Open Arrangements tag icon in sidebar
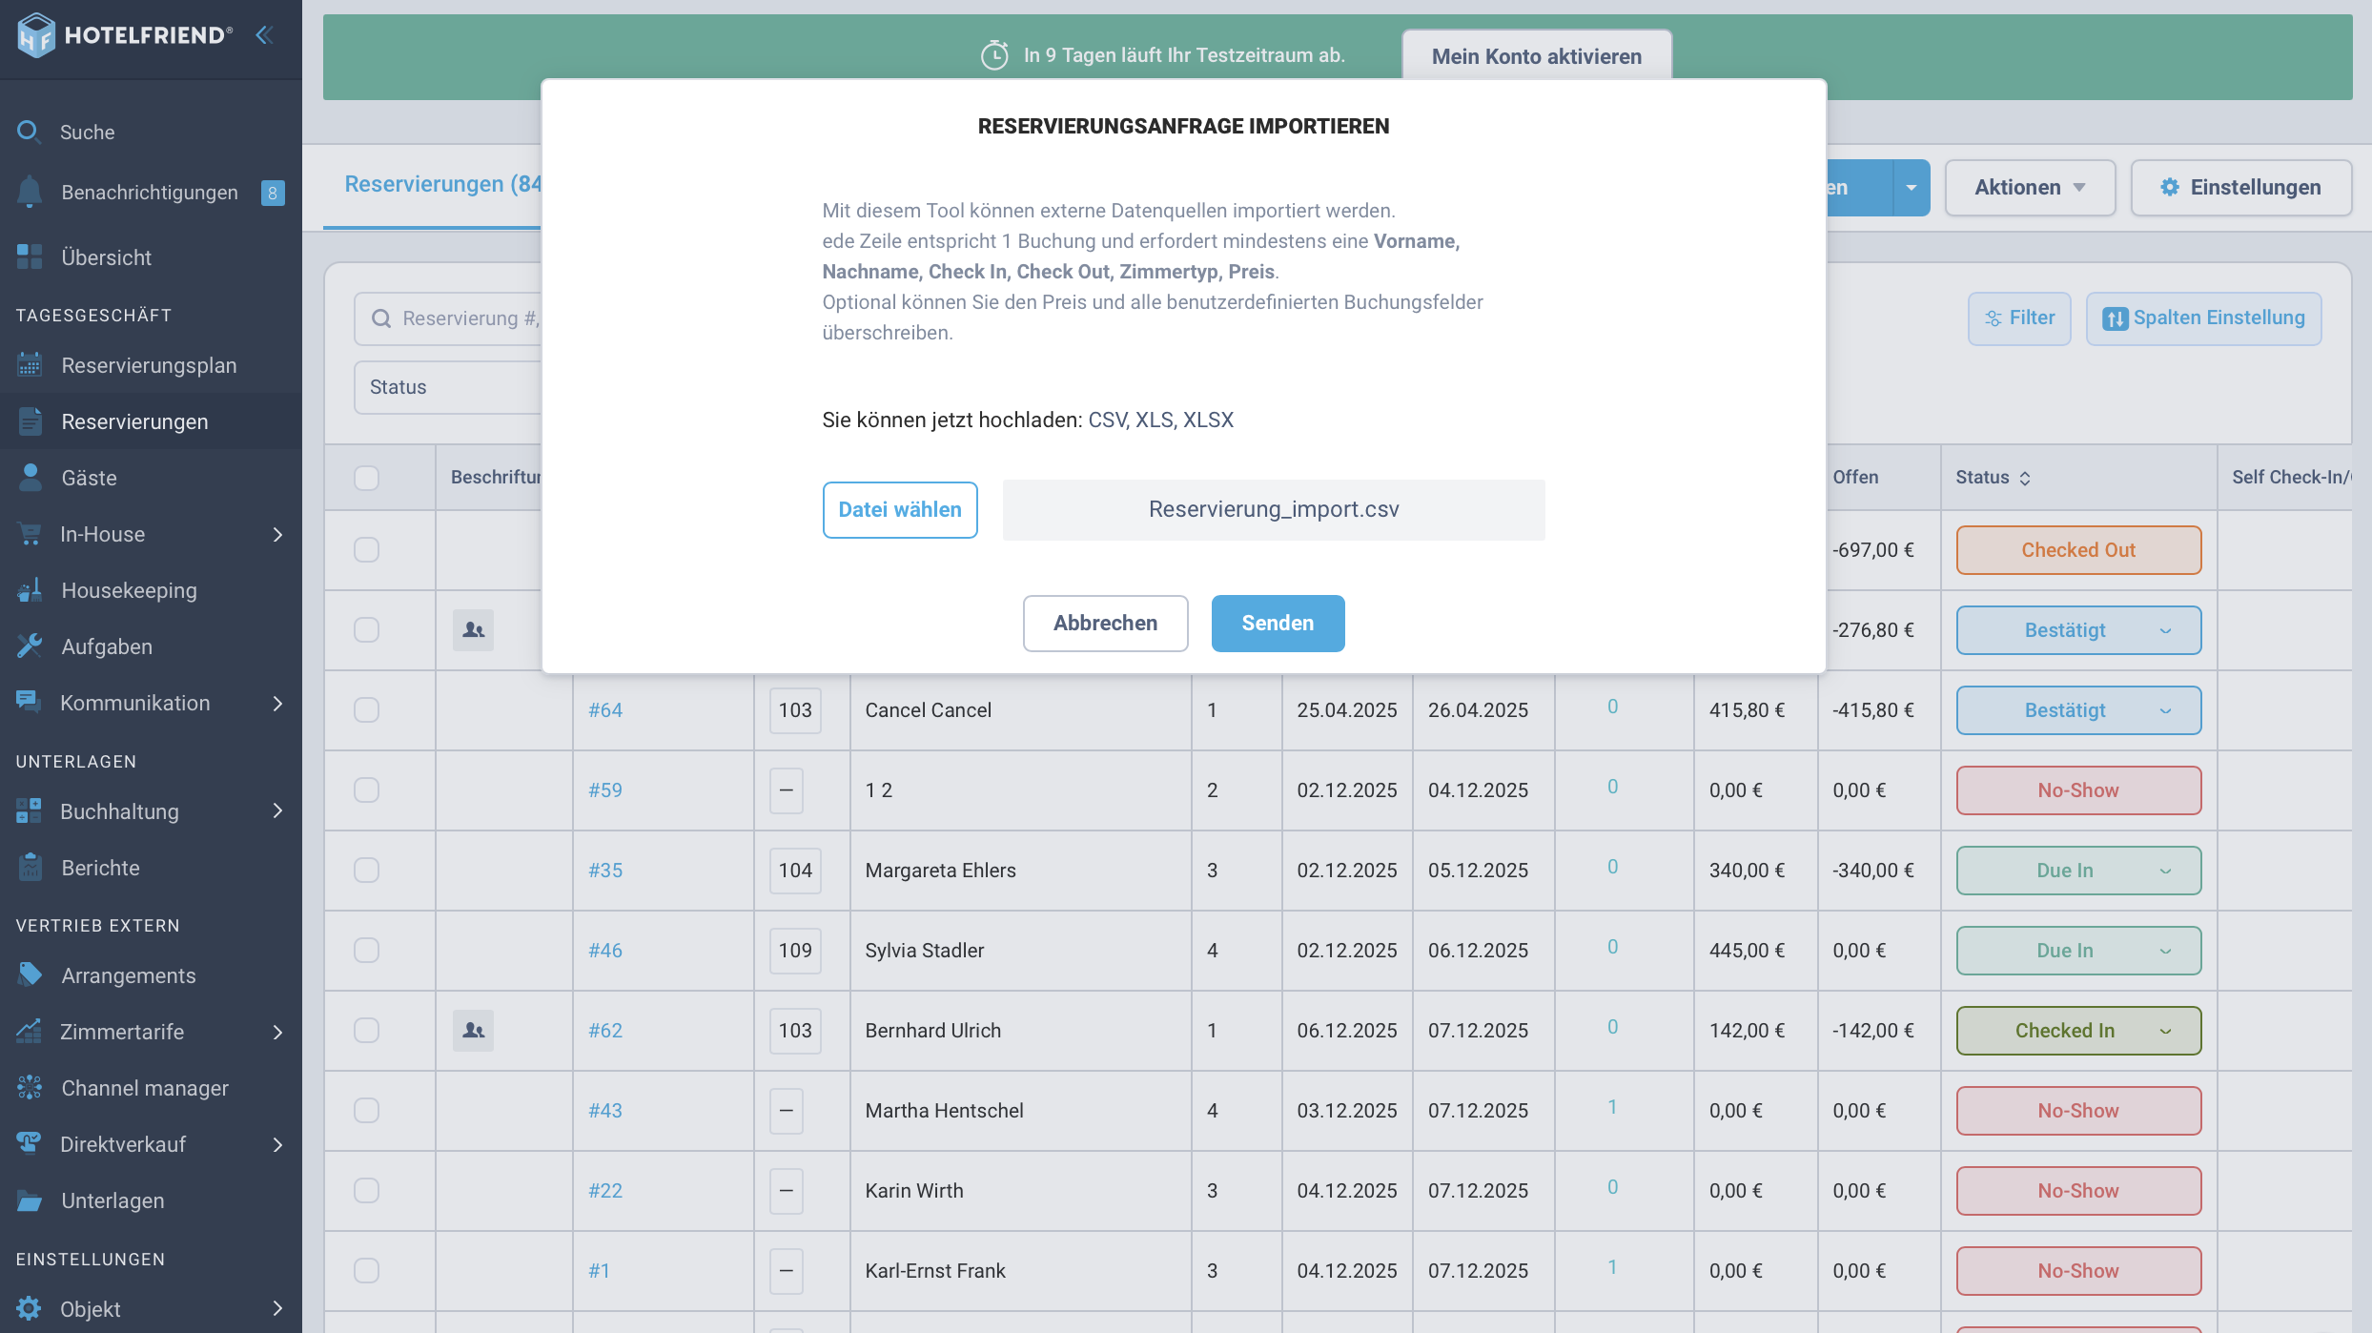This screenshot has height=1333, width=2372. 30,975
